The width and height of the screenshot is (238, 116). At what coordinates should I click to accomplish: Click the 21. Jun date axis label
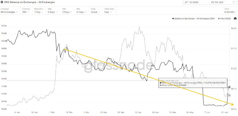click(x=225, y=112)
